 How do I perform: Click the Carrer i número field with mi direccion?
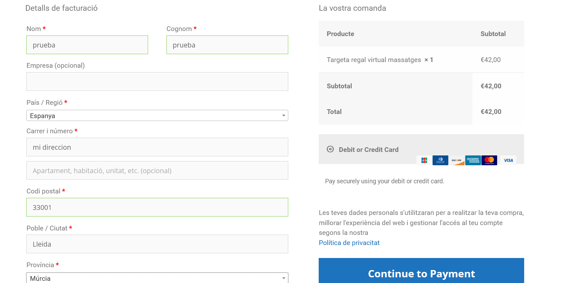pos(157,147)
